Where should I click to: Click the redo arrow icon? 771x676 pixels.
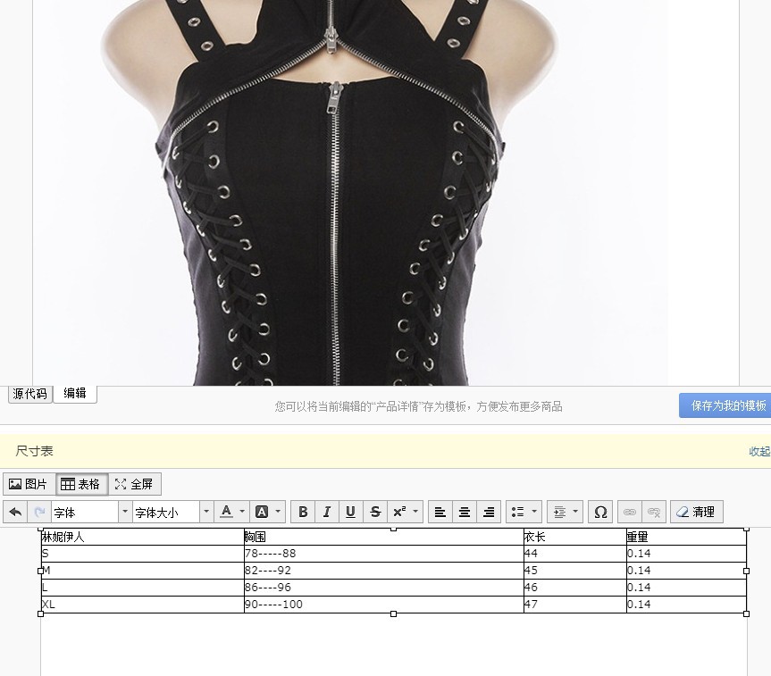click(x=39, y=513)
